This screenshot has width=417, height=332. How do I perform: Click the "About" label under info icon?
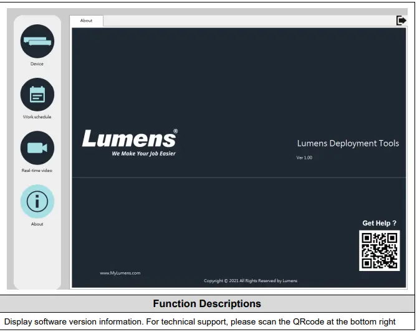click(x=37, y=224)
